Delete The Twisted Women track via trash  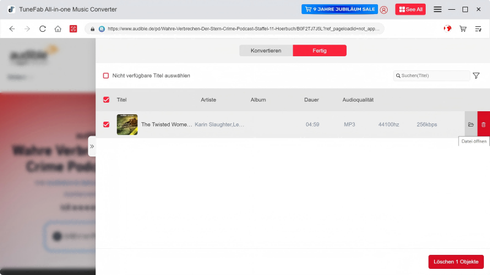point(483,125)
